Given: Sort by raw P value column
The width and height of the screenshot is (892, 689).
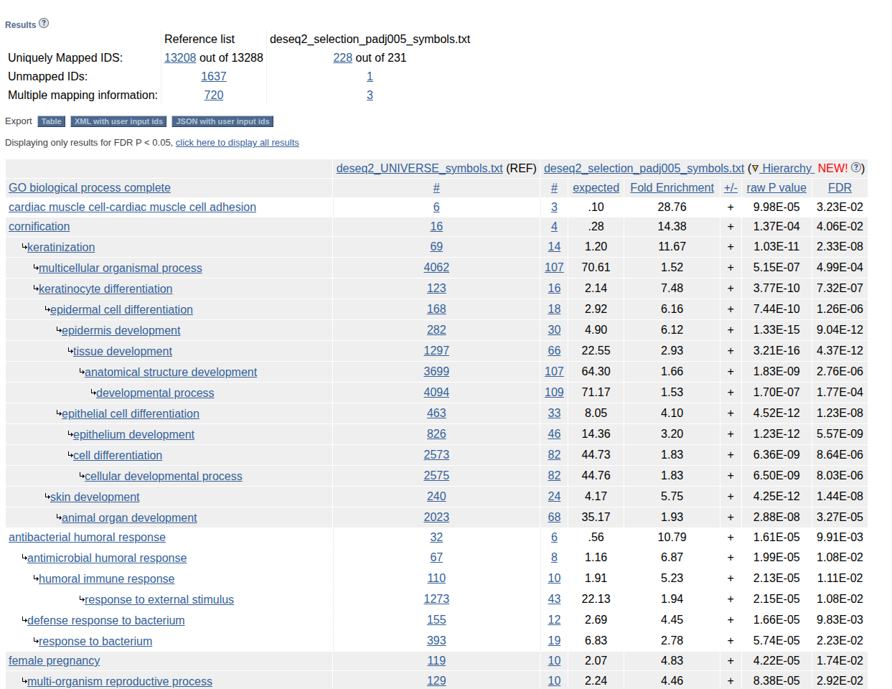Looking at the screenshot, I should (x=776, y=187).
